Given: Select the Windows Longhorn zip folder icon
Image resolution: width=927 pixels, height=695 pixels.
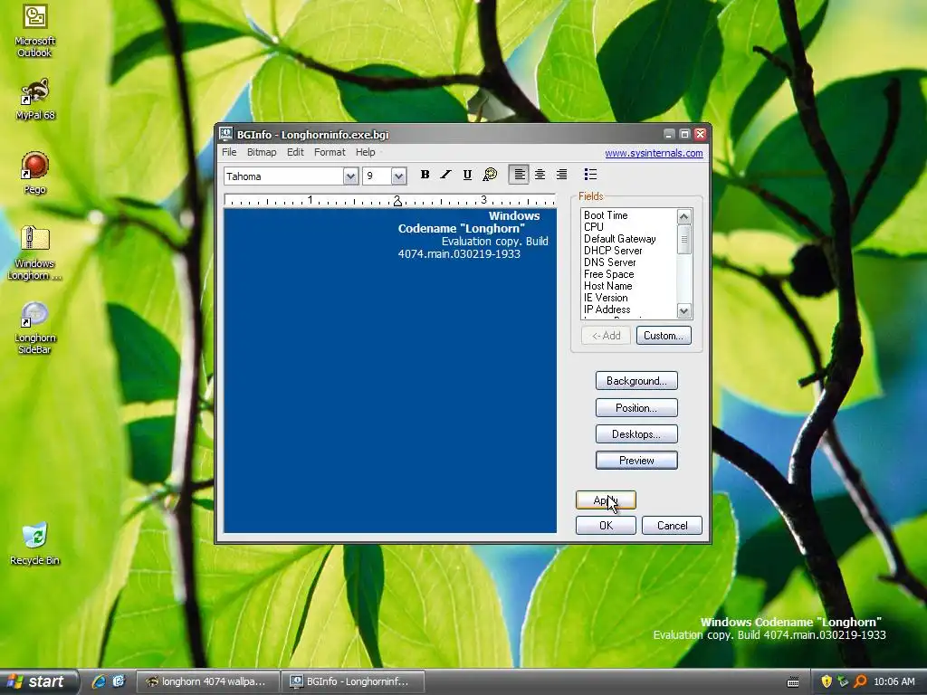Looking at the screenshot, I should pos(34,253).
